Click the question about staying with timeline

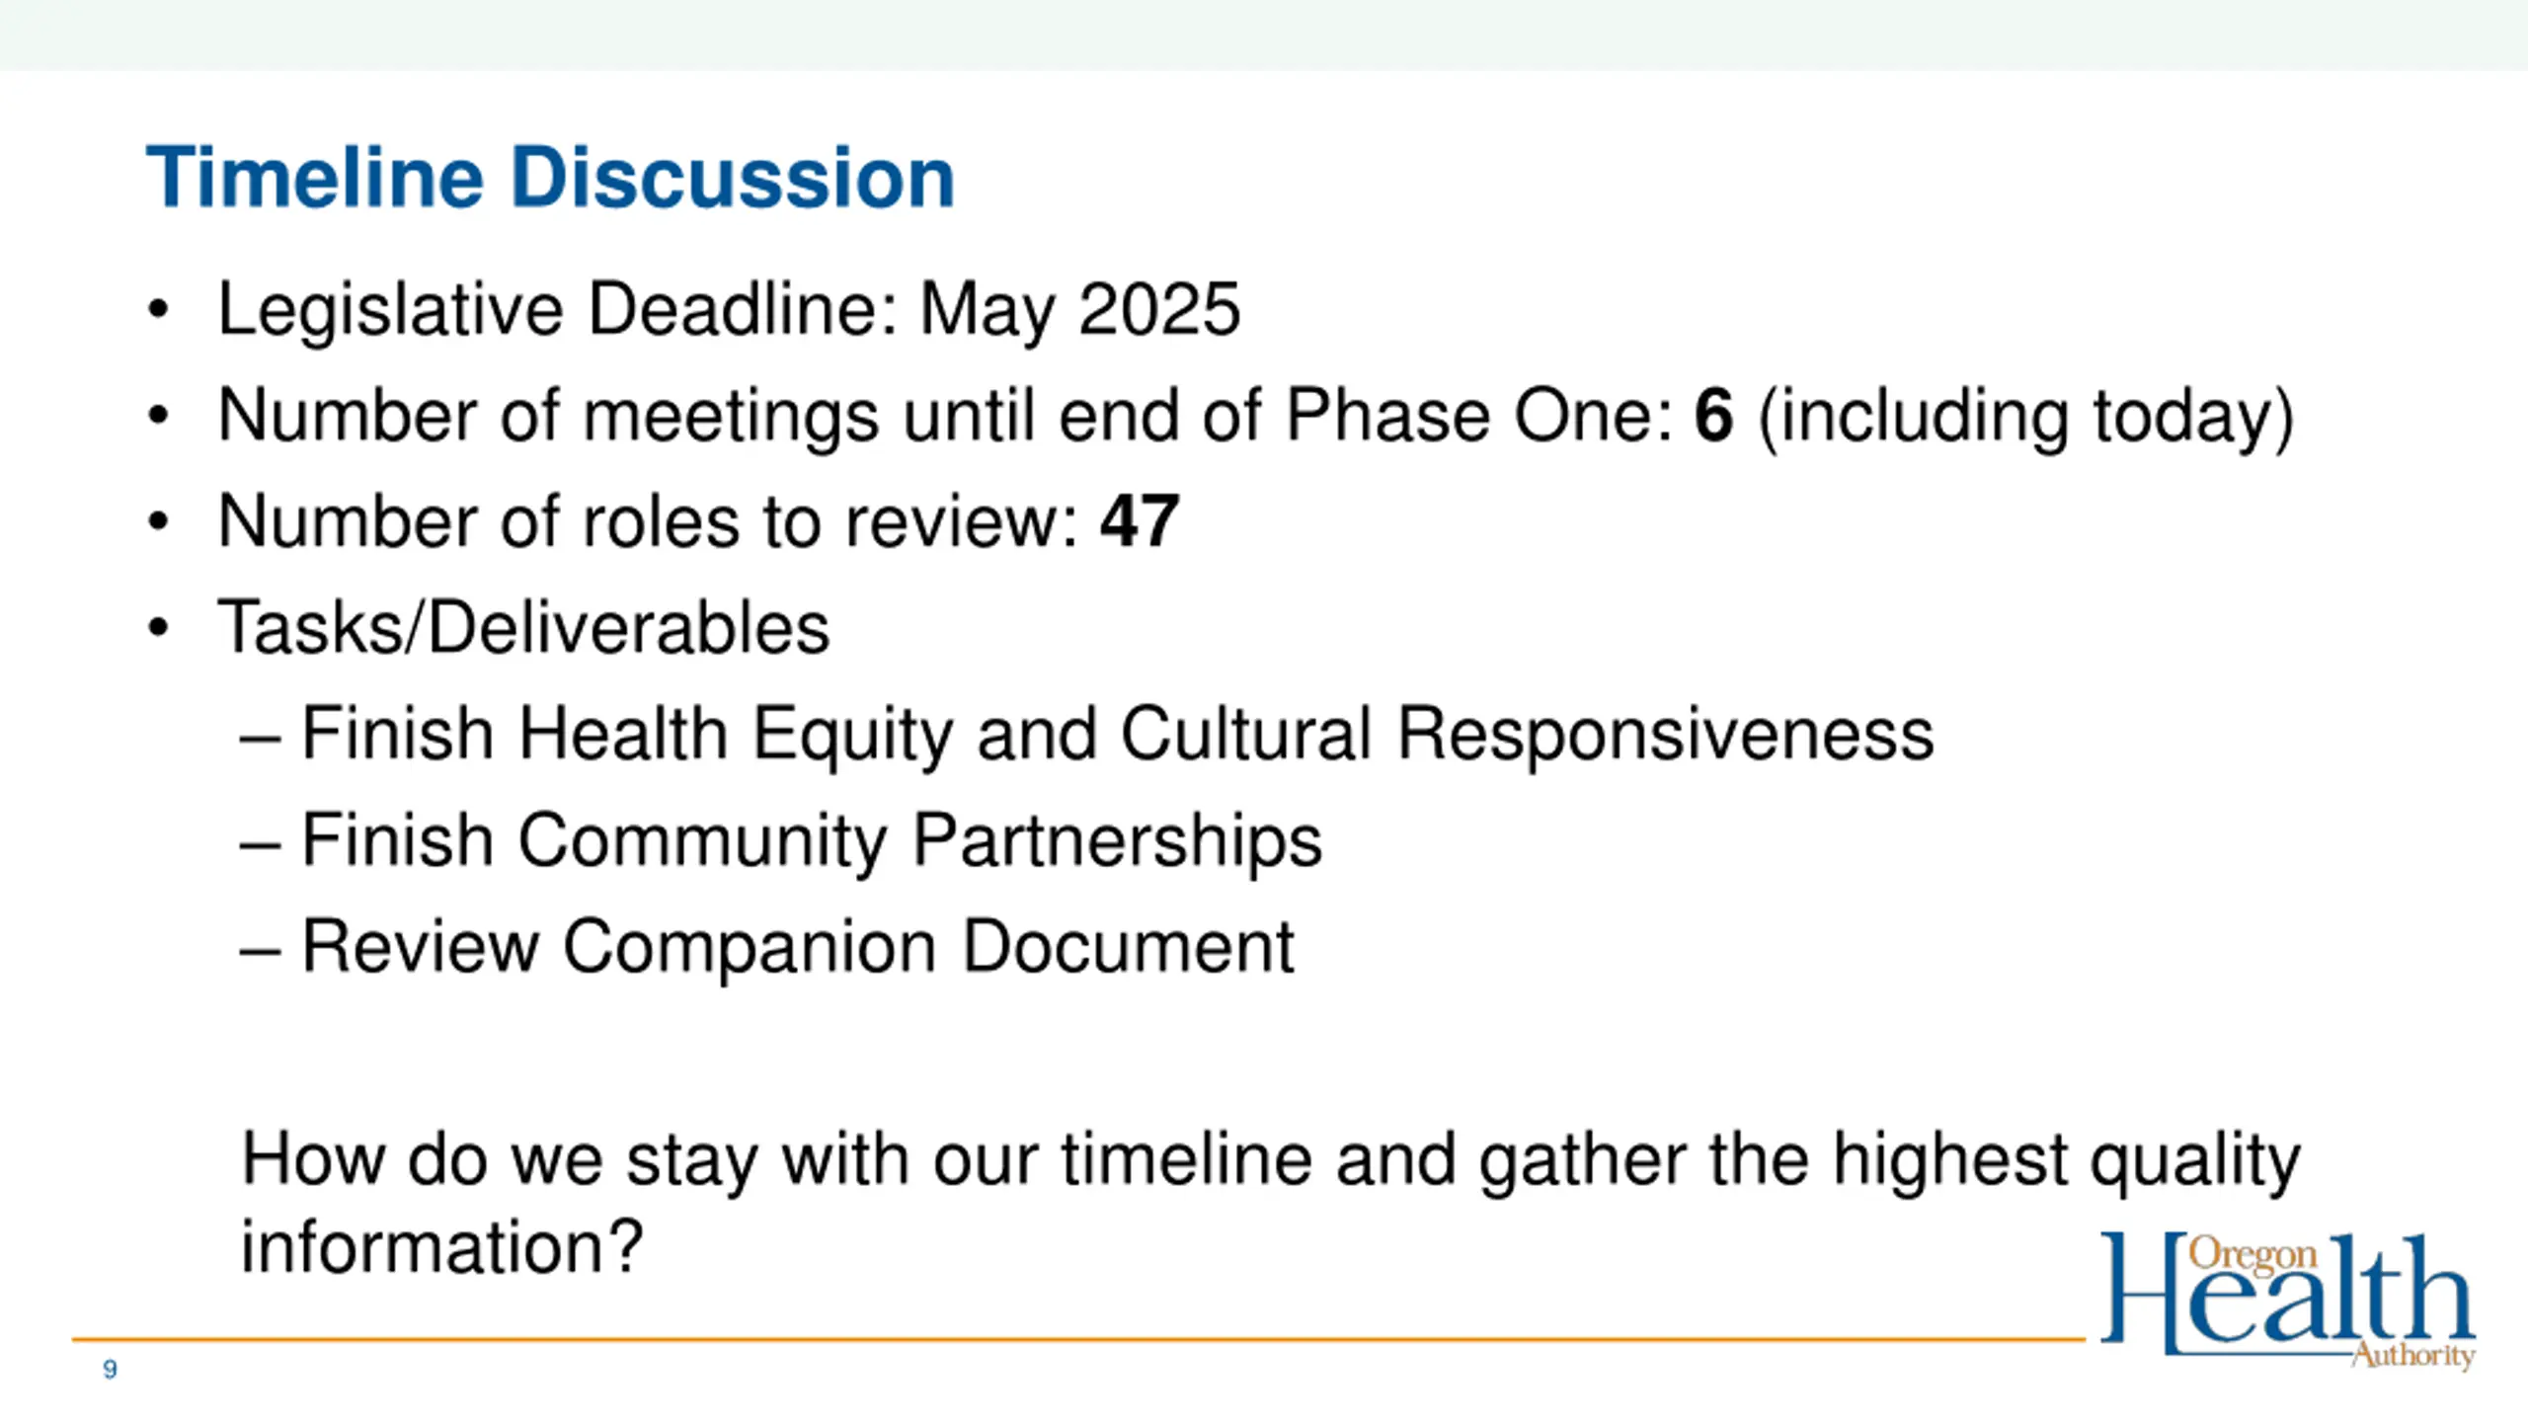coord(1271,1204)
